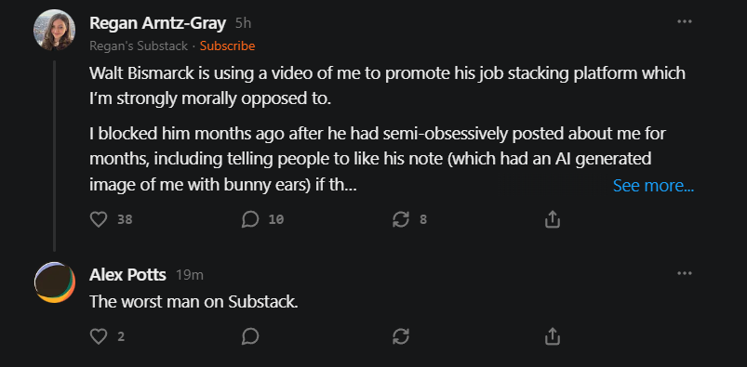The height and width of the screenshot is (367, 747).
Task: Open the 5h timestamp permalink
Action: point(243,23)
